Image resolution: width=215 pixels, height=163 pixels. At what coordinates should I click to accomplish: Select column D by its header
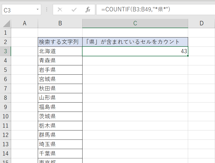click(x=201, y=23)
